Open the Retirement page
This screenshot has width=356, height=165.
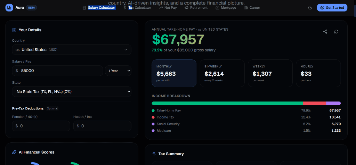(x=199, y=8)
